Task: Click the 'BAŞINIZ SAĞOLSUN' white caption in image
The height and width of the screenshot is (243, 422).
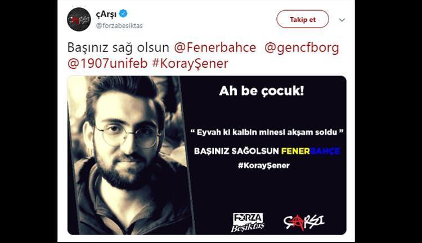Action: tap(236, 151)
